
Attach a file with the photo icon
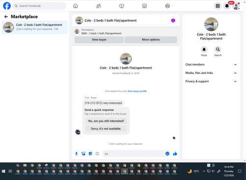(84, 154)
